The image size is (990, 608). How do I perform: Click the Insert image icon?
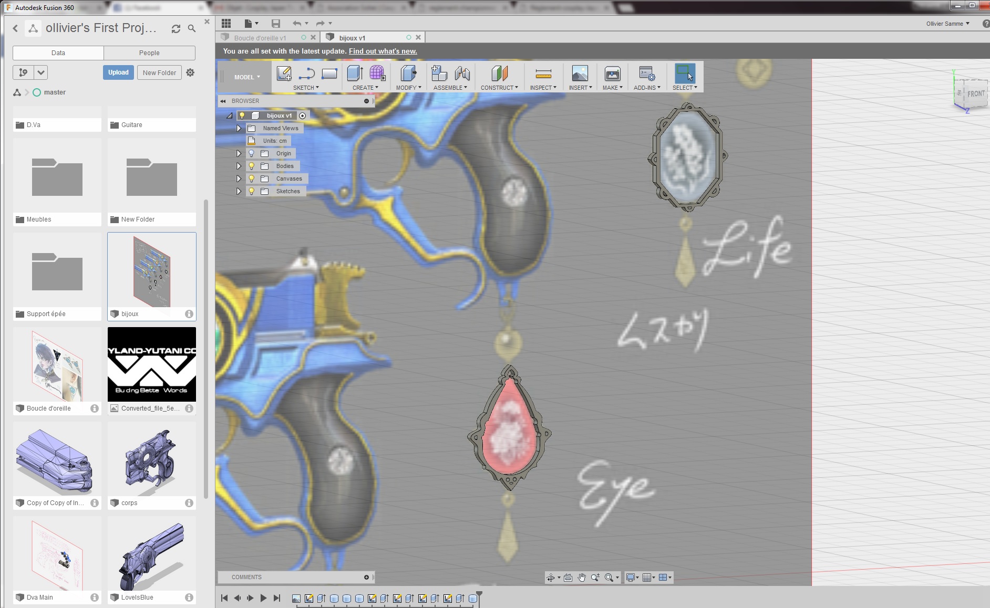(580, 74)
